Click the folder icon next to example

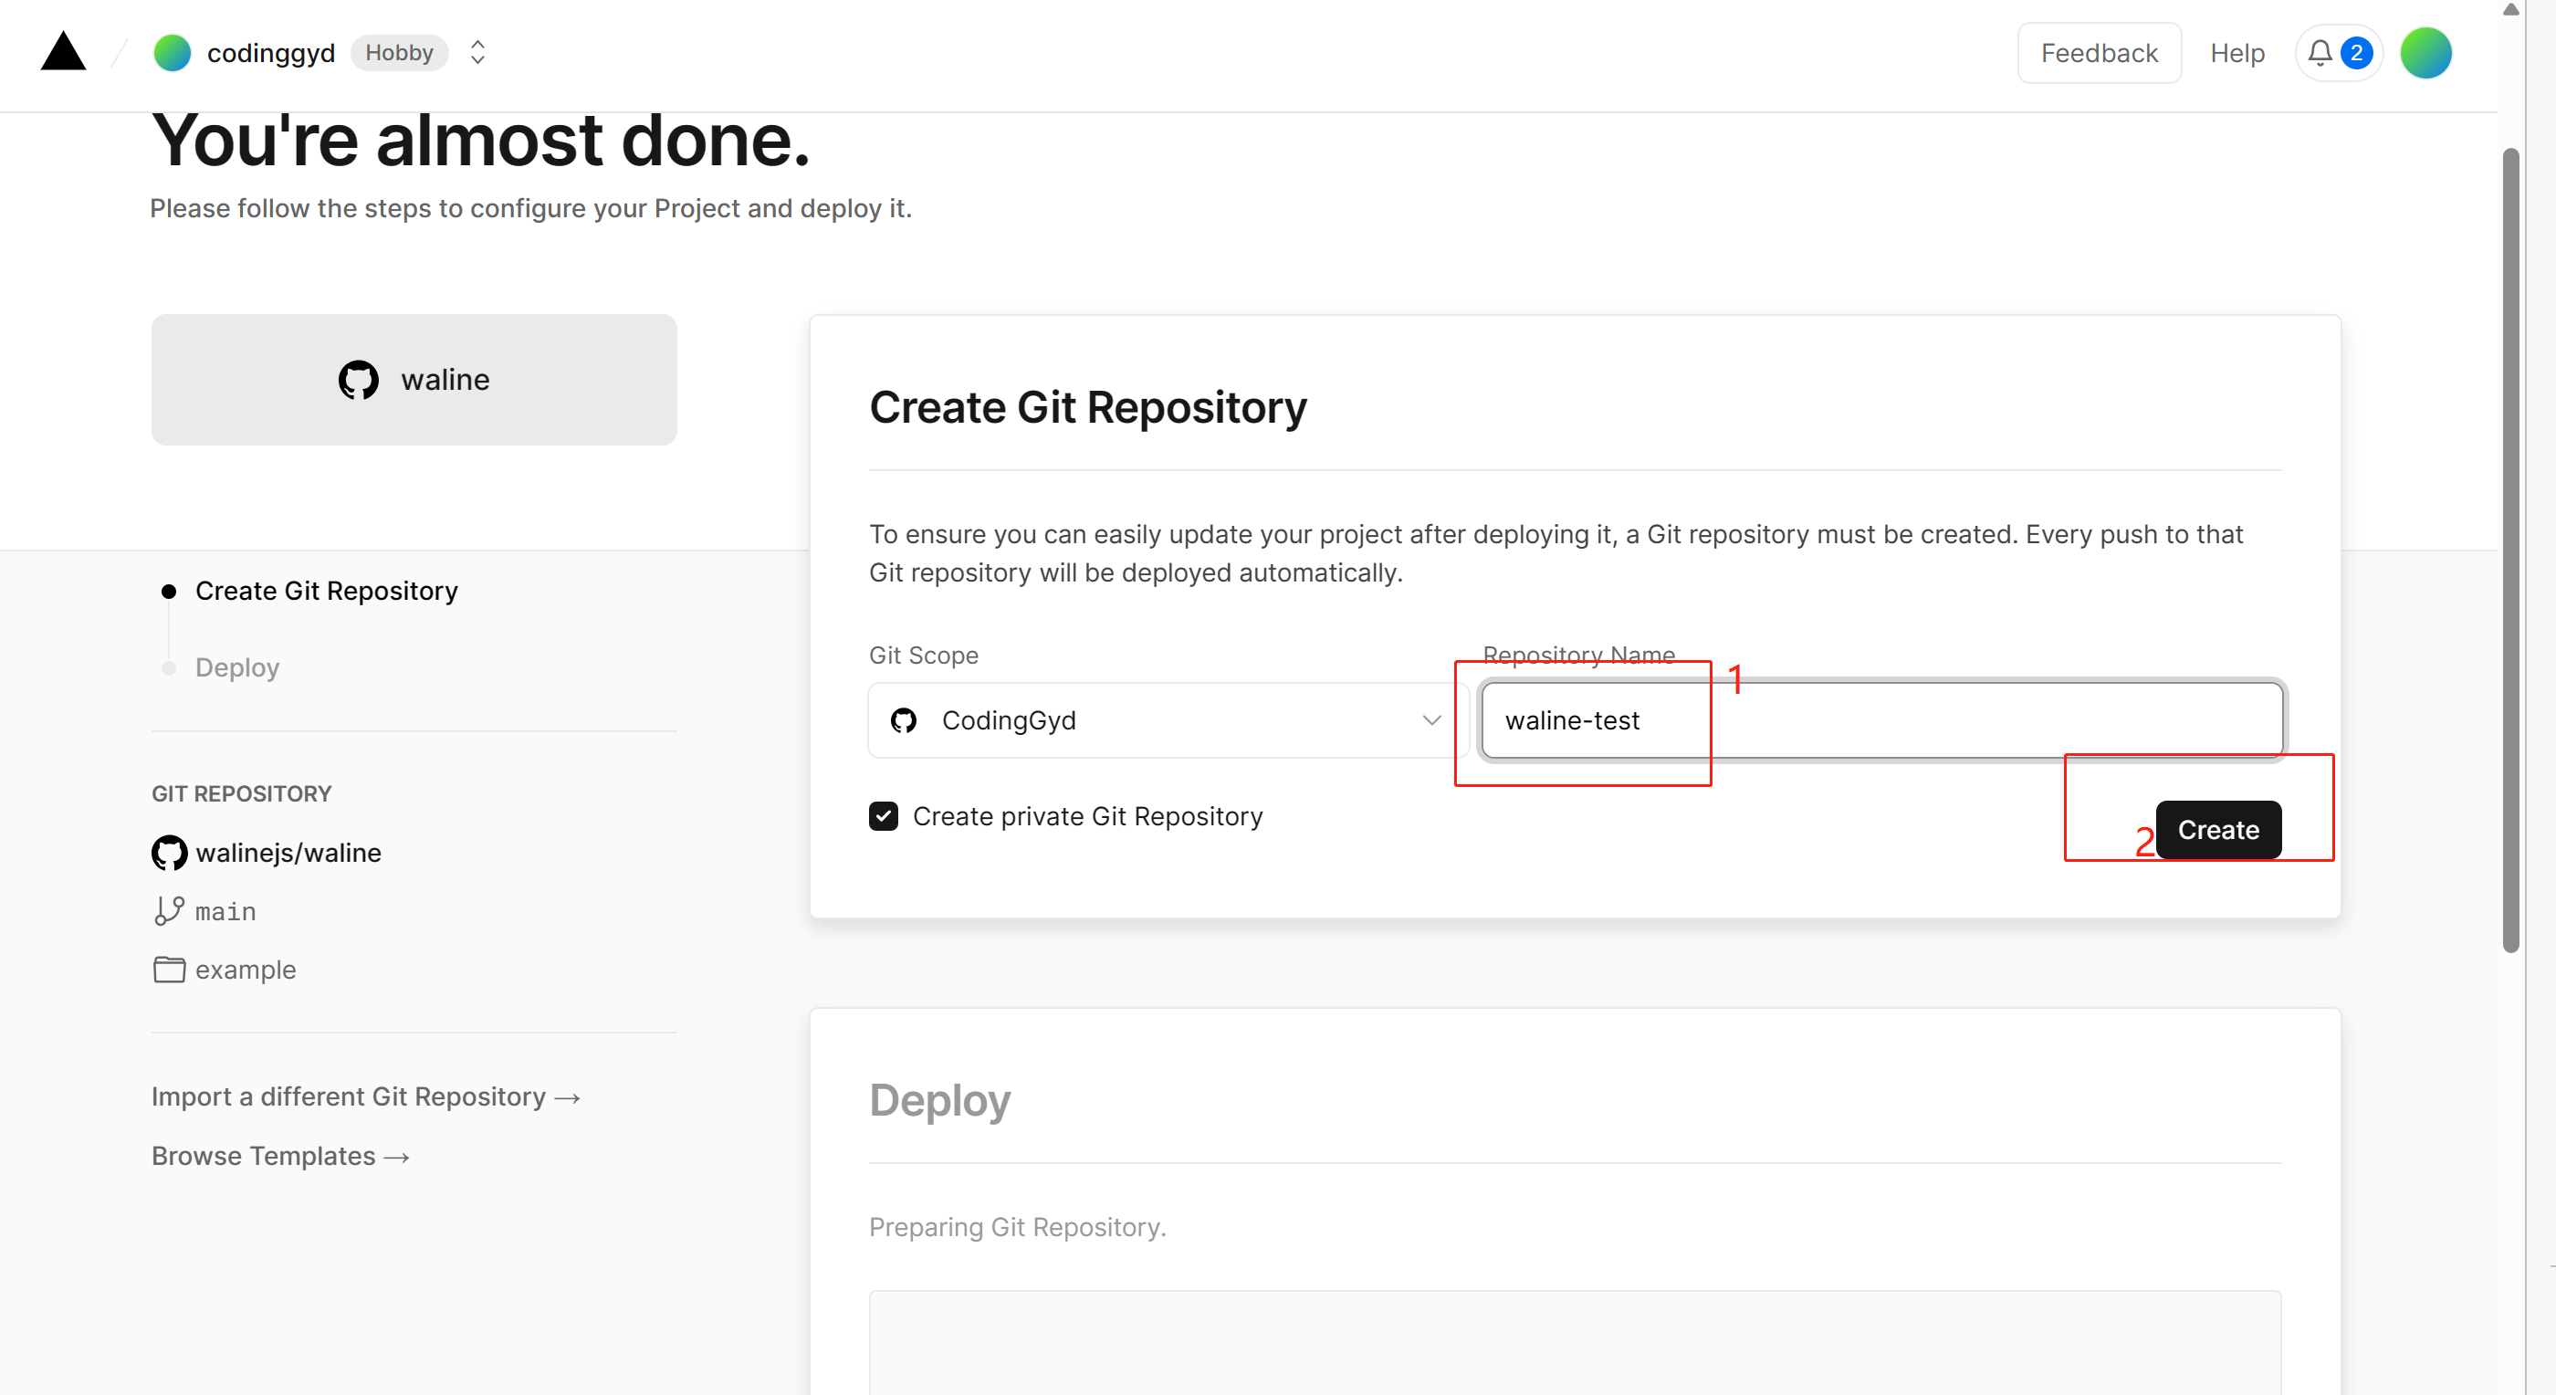pyautogui.click(x=168, y=969)
